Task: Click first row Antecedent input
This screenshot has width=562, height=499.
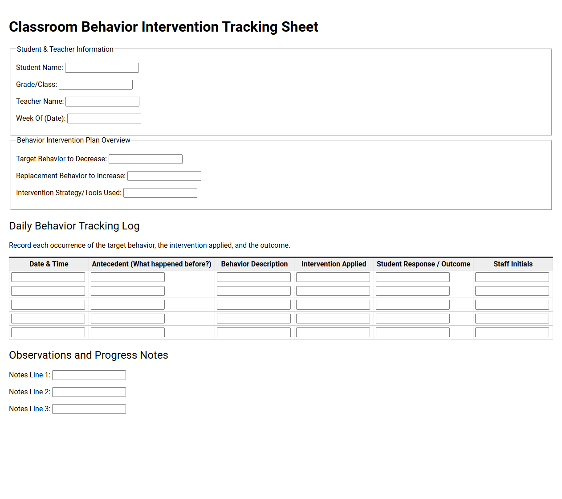Action: 128,277
